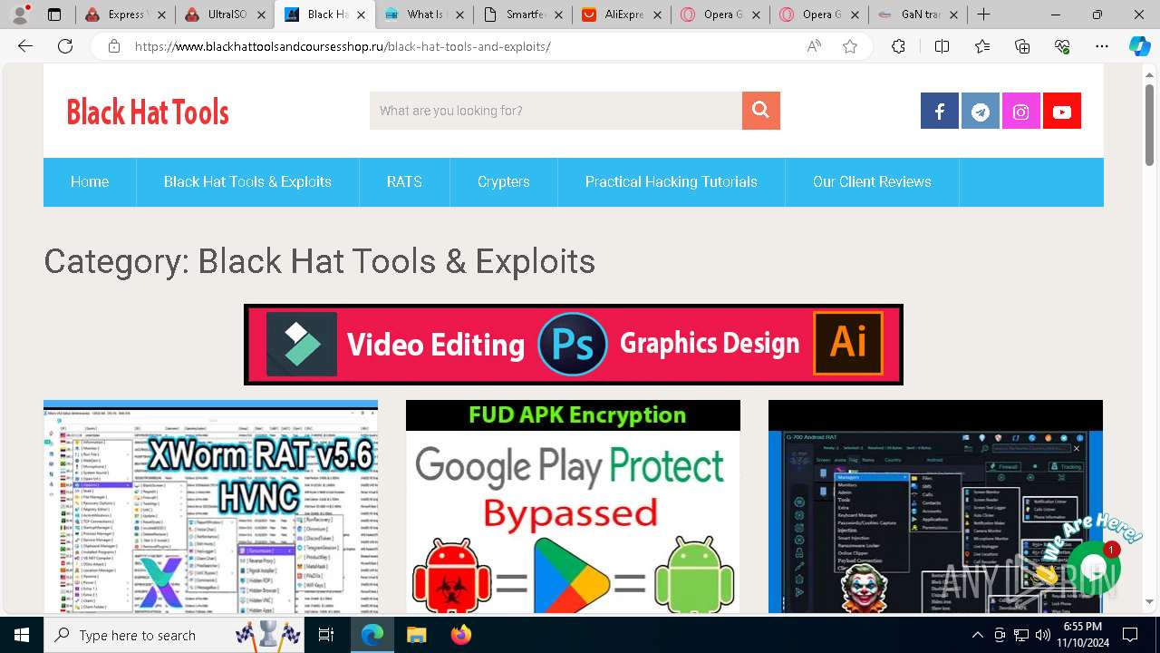
Task: Click the orange search magnifier button
Action: point(761,111)
